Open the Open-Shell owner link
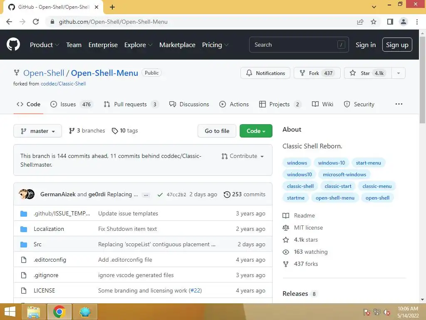This screenshot has width=426, height=320. 44,73
